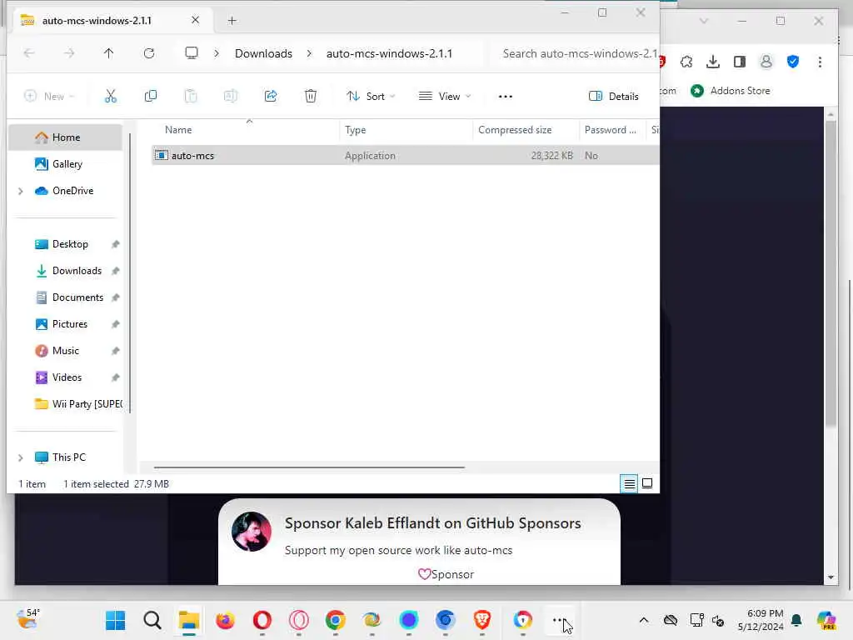Sort by the Password column header
The height and width of the screenshot is (640, 853).
pyautogui.click(x=610, y=130)
